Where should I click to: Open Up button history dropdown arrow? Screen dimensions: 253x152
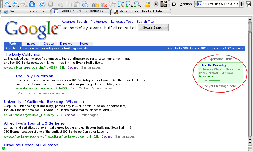click(10, 7)
